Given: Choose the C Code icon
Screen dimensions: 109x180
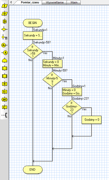Looking at the screenshot, I should click(4, 107).
